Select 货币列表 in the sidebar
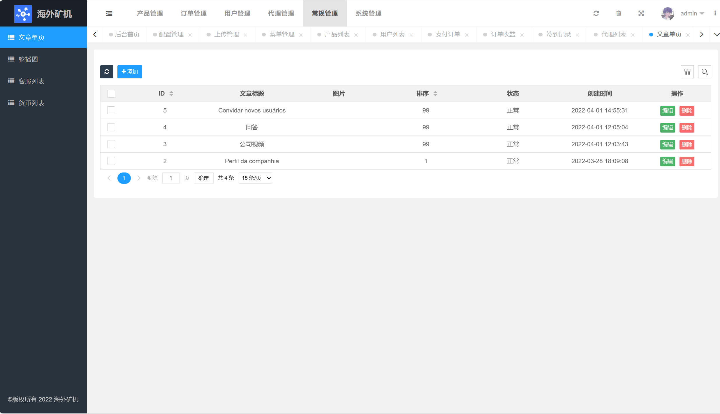Image resolution: width=720 pixels, height=414 pixels. 43,103
